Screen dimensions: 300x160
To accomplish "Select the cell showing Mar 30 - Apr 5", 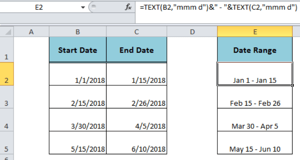I will point(255,120).
